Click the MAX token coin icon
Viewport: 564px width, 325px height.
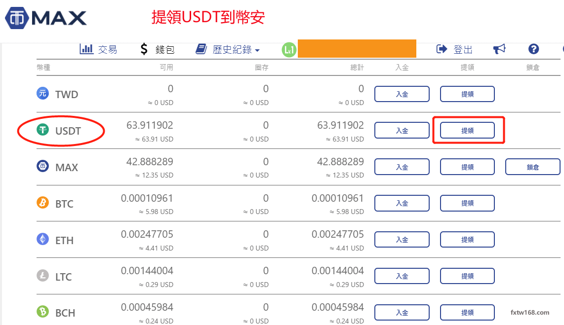[42, 167]
